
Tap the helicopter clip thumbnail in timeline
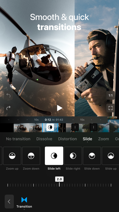(28, 128)
